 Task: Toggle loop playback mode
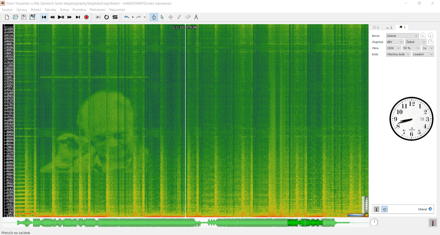click(x=106, y=17)
